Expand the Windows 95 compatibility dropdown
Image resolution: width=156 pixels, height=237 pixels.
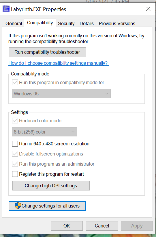(61, 94)
